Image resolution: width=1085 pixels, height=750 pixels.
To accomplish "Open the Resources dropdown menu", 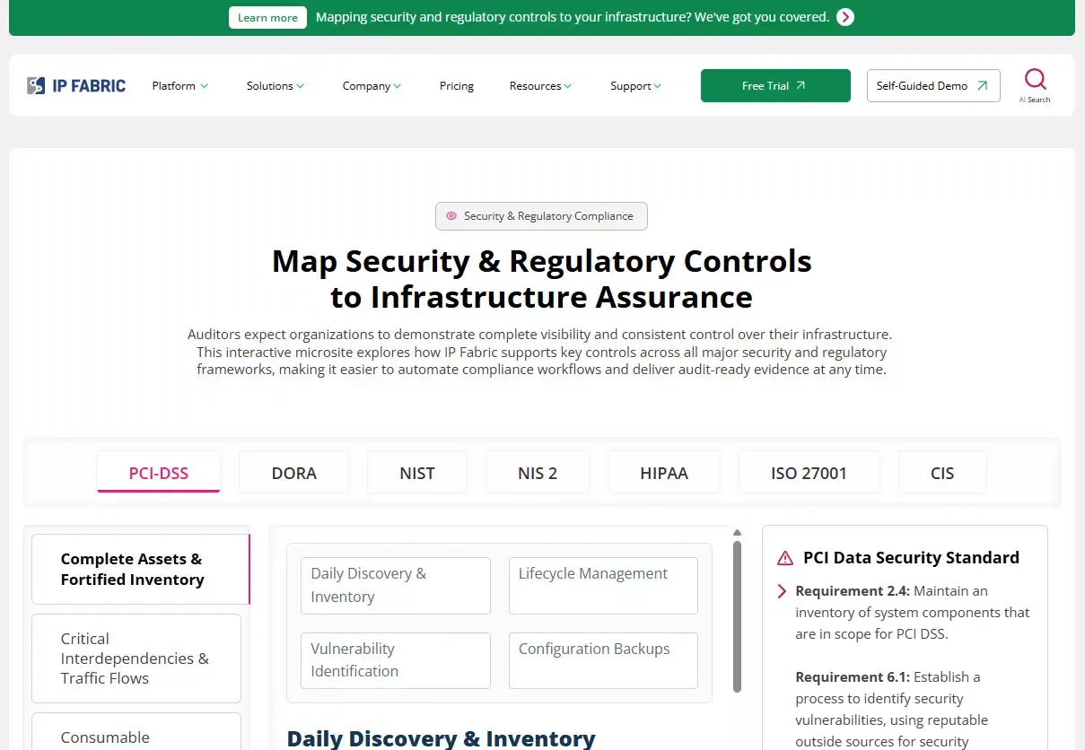I will click(540, 86).
